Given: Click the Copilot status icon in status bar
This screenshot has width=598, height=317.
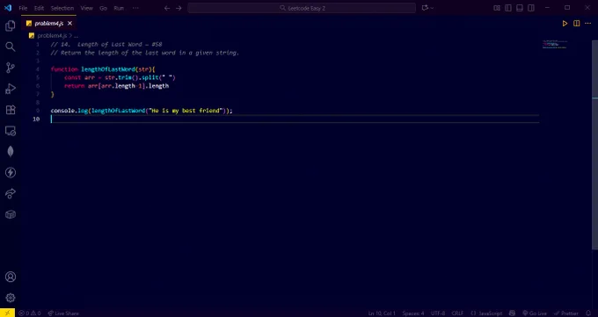Looking at the screenshot, I should (x=512, y=313).
